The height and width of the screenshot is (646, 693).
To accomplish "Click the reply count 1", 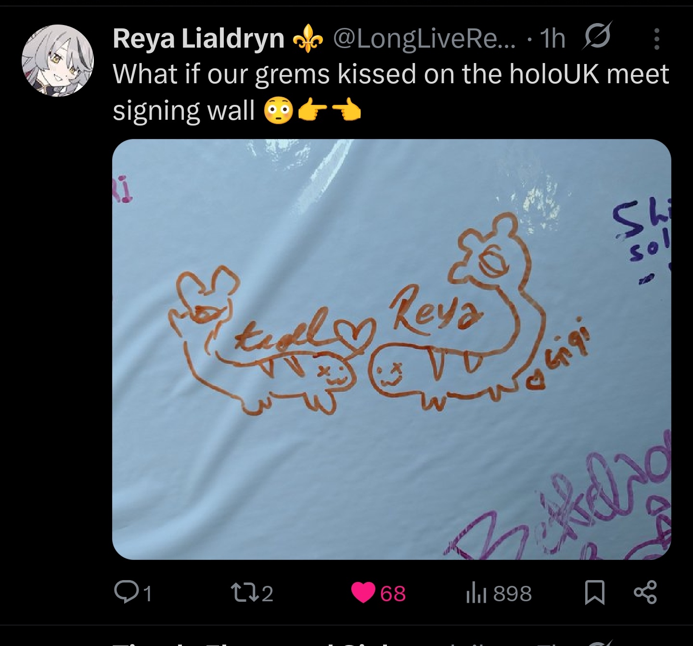I will pos(148,593).
